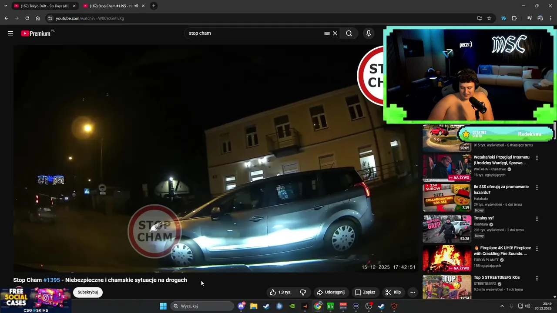Open options for 'Ile $$$ oferują' video
Screen dimensions: 557x313
pyautogui.click(x=537, y=188)
